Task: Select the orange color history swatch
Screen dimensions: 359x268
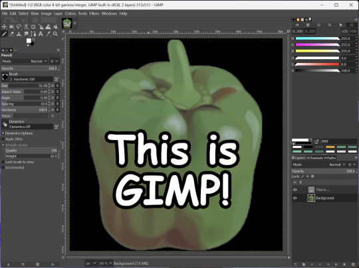Action: (330, 147)
